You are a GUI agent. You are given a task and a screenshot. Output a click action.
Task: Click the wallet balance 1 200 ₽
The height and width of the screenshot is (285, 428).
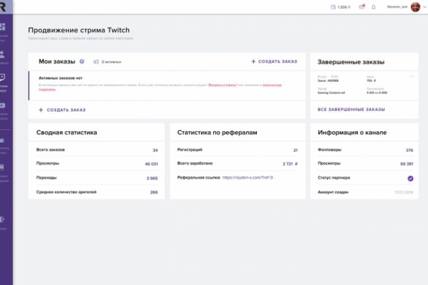(x=341, y=7)
